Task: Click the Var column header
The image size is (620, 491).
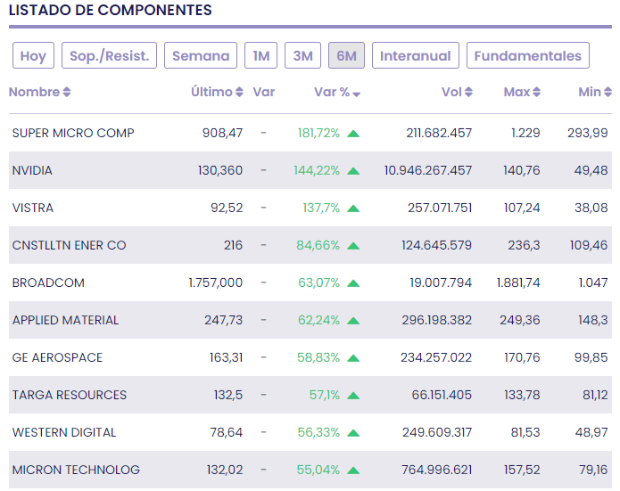Action: click(263, 93)
